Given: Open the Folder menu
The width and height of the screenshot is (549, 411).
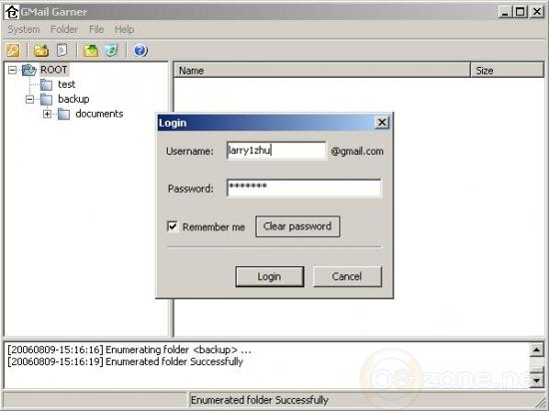Looking at the screenshot, I should (x=64, y=29).
